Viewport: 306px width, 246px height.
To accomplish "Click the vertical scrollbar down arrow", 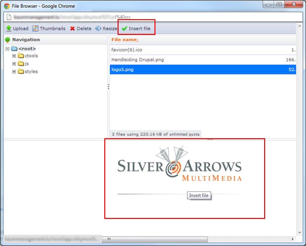I will (x=300, y=233).
